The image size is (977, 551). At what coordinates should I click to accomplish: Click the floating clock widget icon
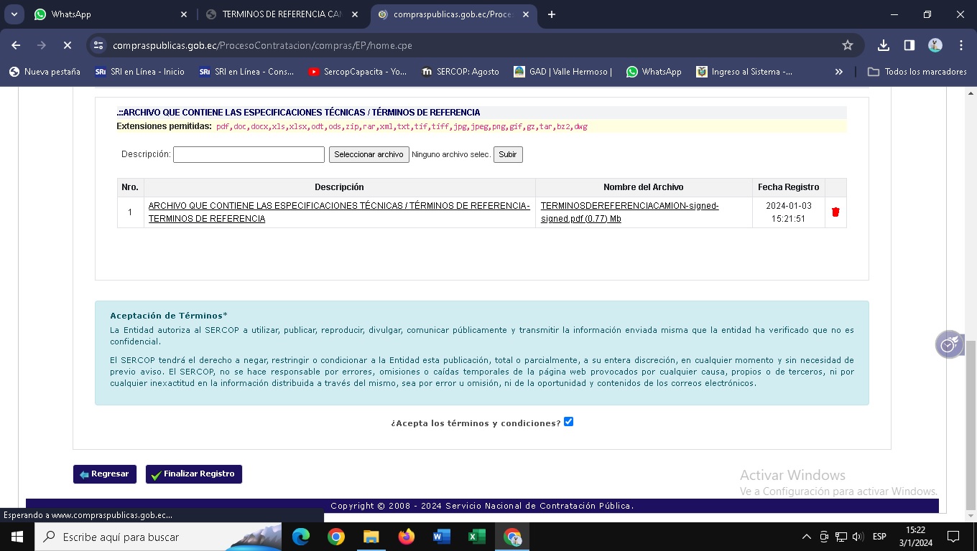(949, 344)
